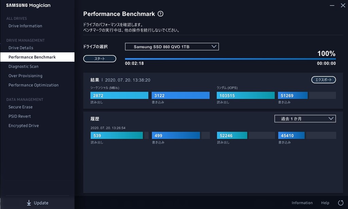The height and width of the screenshot is (209, 348).
Task: Close the Samsung Magician window
Action: click(x=343, y=5)
